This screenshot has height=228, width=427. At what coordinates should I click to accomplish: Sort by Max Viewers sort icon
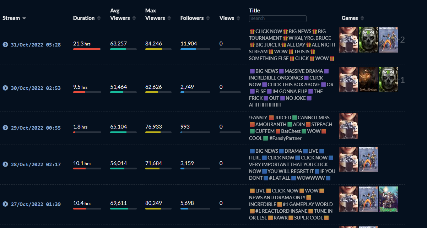(x=169, y=18)
